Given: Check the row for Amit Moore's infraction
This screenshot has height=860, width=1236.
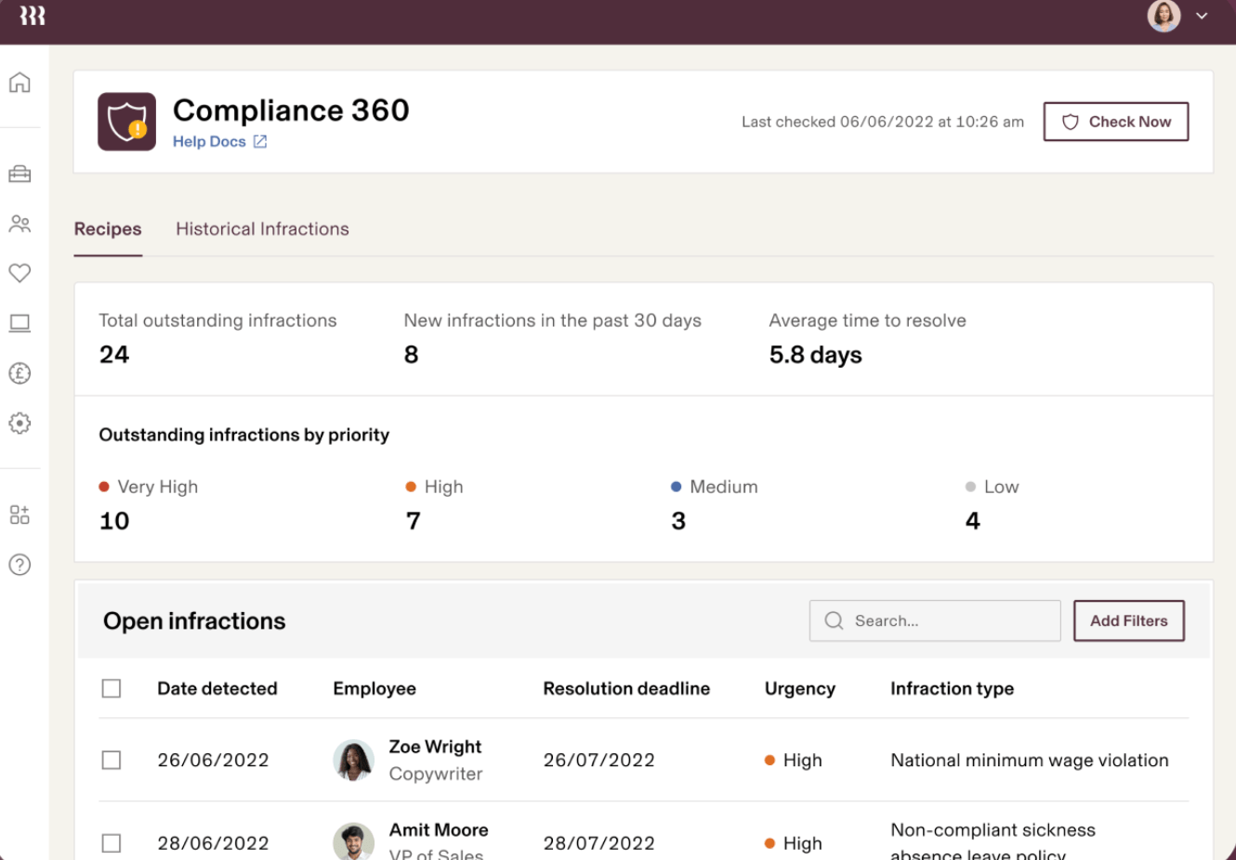Looking at the screenshot, I should tap(112, 843).
